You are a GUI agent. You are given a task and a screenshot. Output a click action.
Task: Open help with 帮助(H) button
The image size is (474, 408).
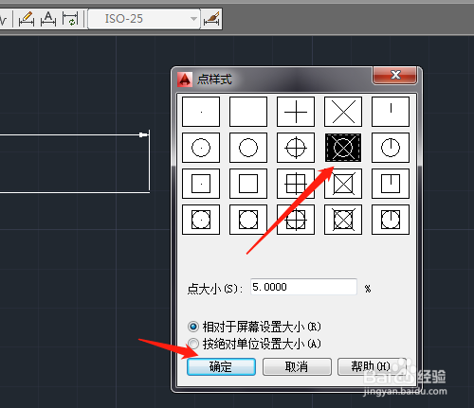372,366
